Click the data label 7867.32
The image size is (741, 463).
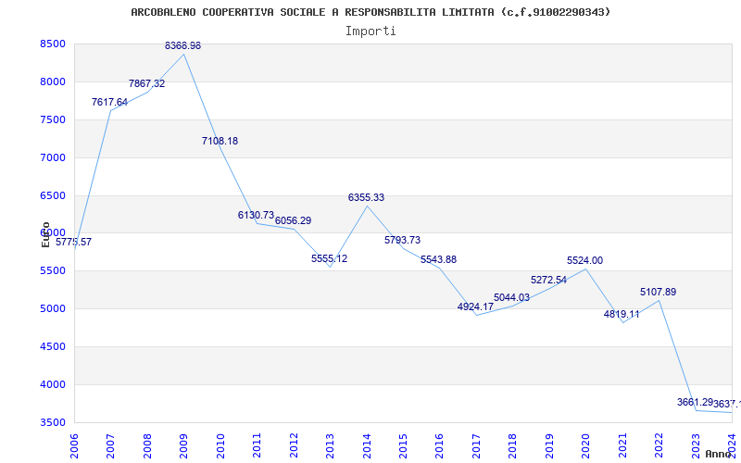click(x=147, y=83)
